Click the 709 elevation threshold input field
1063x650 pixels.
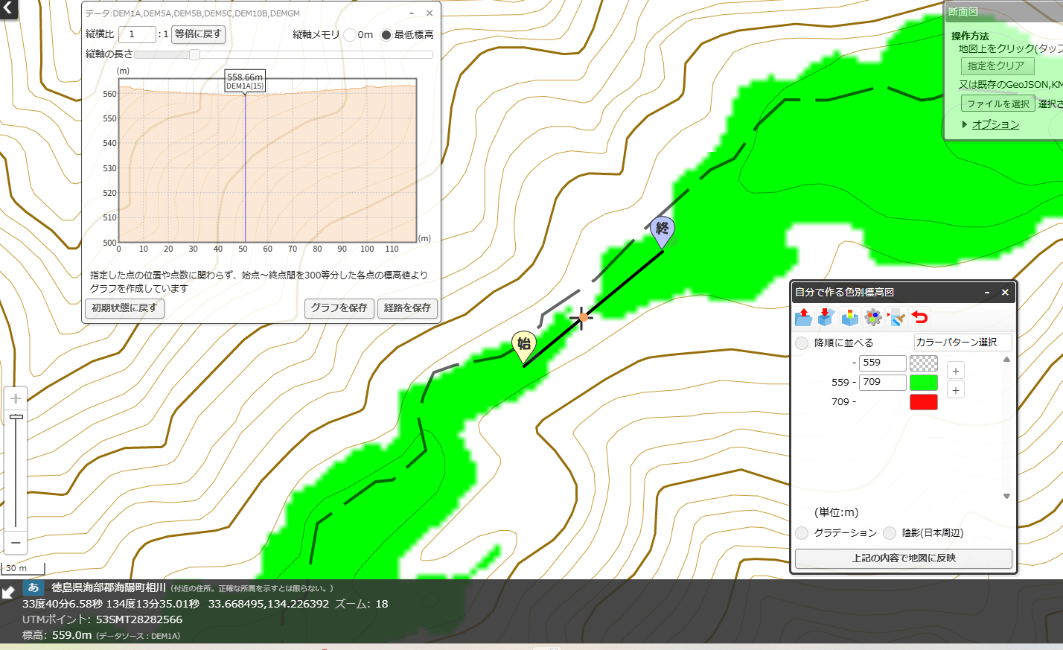(x=883, y=383)
